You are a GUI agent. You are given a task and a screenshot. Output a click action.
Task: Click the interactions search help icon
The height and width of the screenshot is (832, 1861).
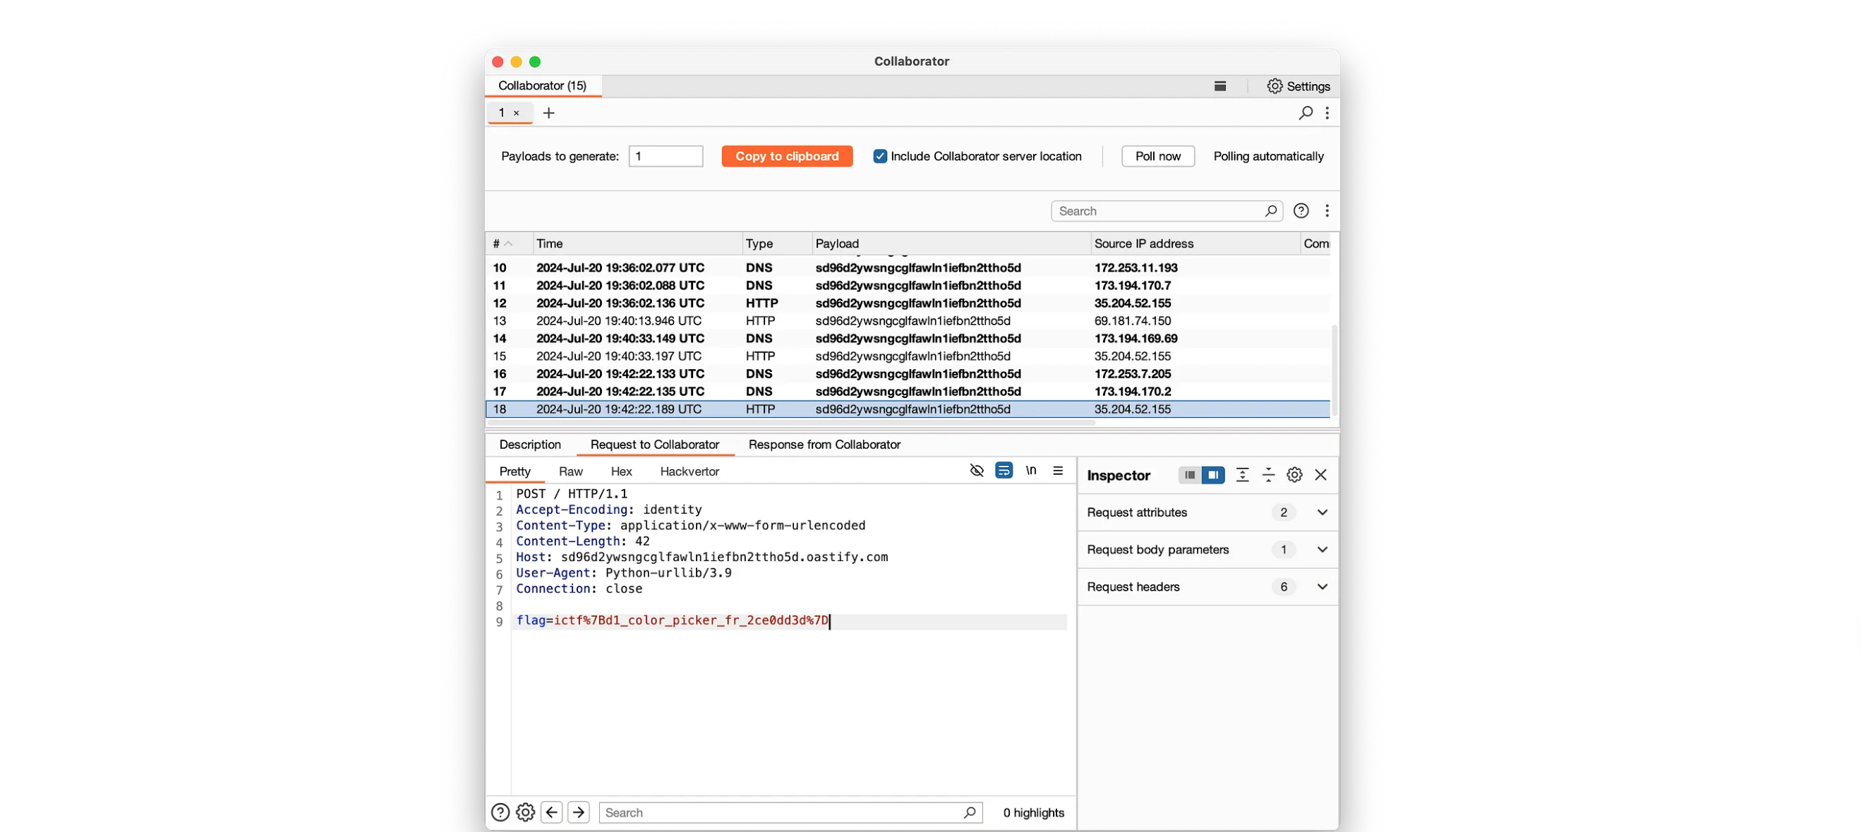(x=1301, y=211)
